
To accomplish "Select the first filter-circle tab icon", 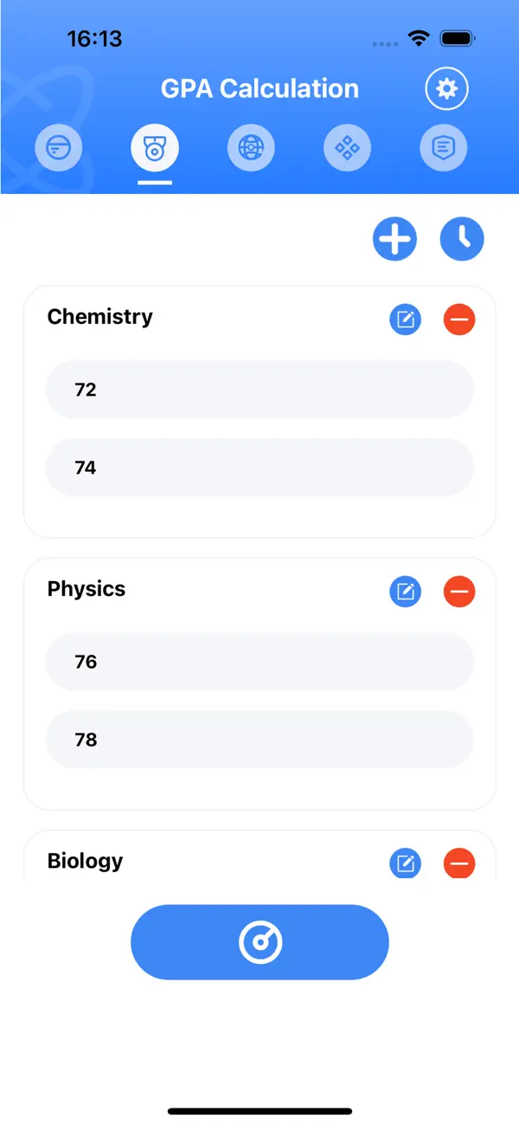I will click(x=58, y=148).
